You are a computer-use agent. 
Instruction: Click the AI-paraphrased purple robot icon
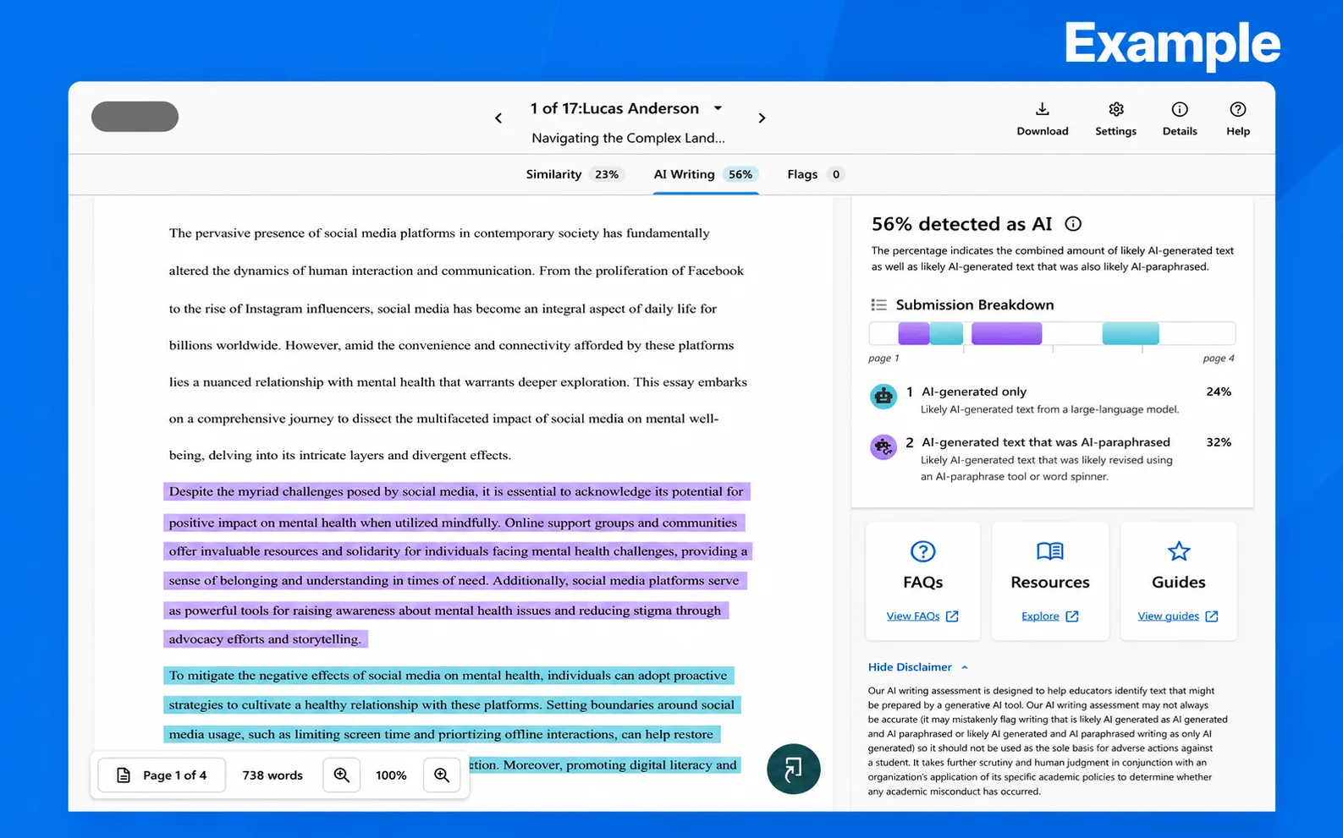883,446
